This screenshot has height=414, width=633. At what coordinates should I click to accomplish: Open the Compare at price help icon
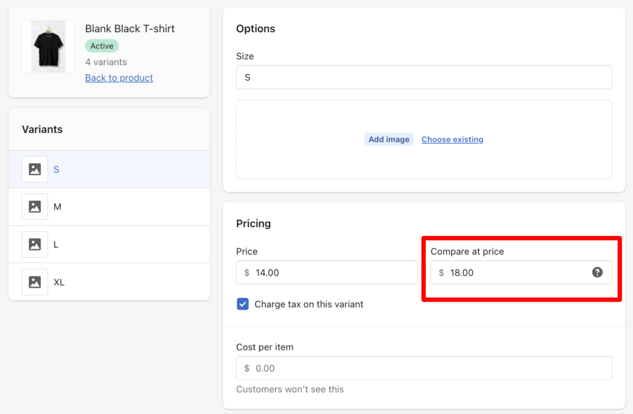click(x=597, y=272)
